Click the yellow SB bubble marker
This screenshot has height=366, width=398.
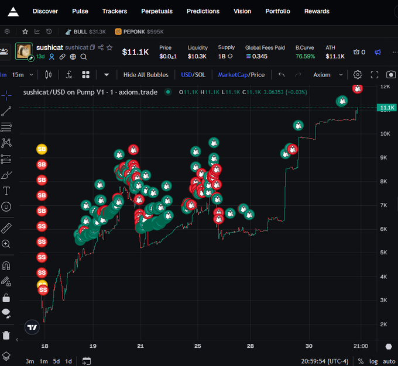pyautogui.click(x=42, y=149)
